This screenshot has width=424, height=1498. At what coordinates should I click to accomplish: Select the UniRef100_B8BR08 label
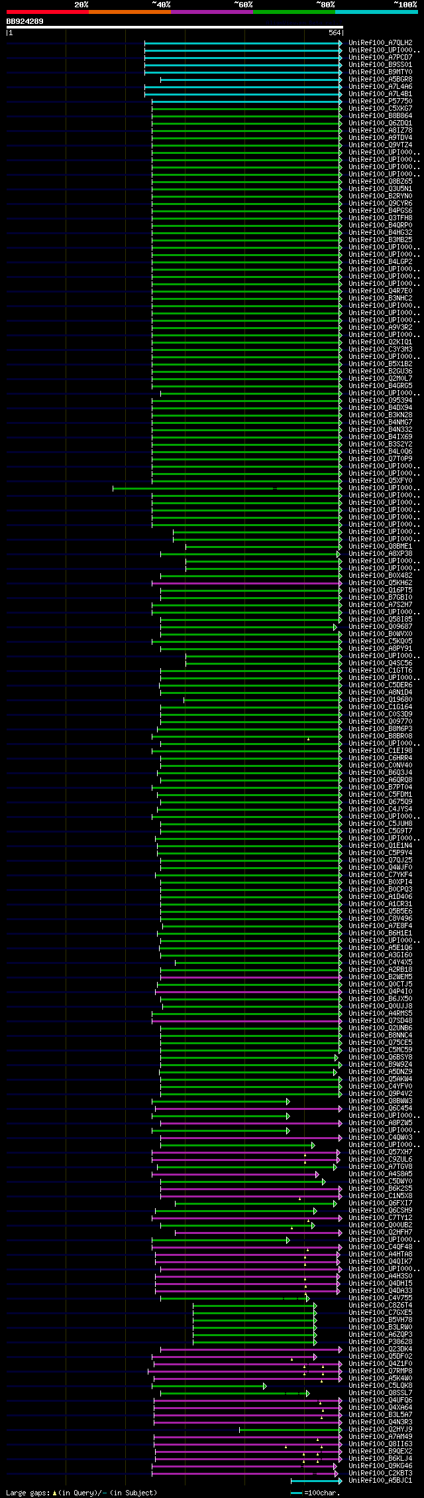(380, 736)
